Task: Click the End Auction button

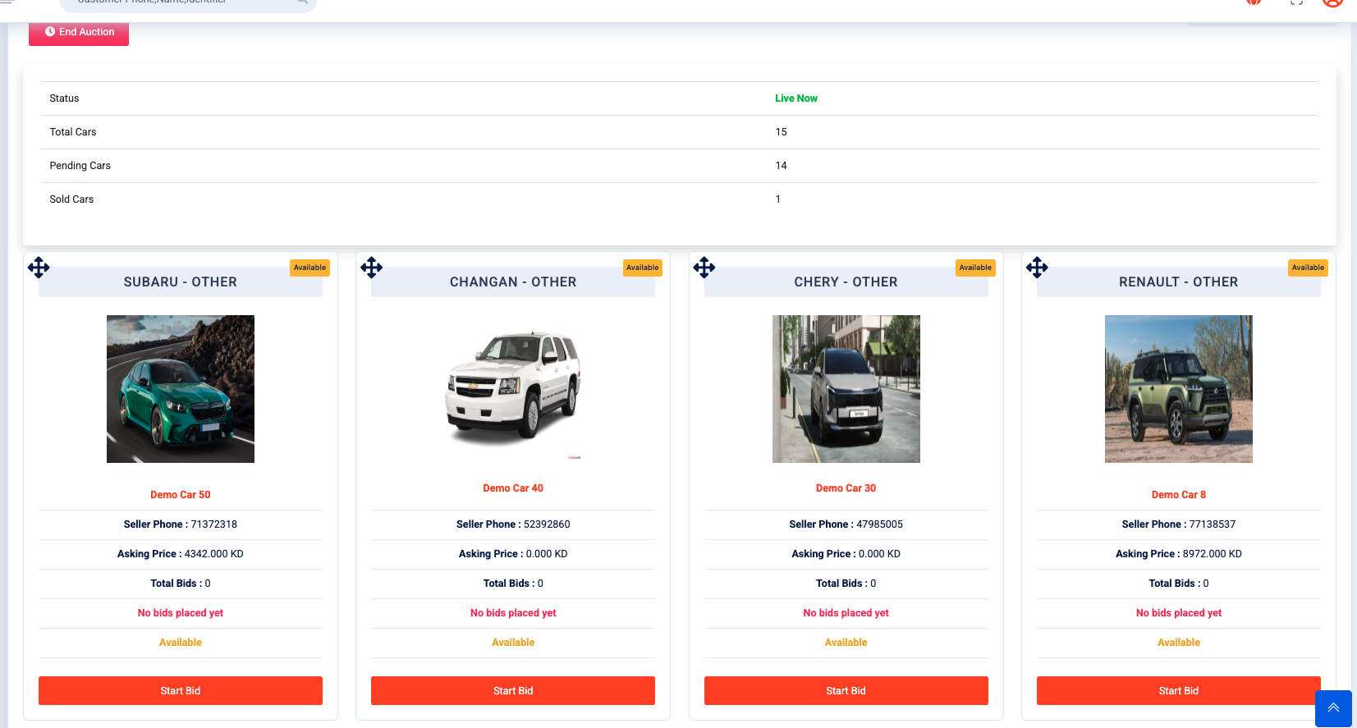Action: (79, 33)
